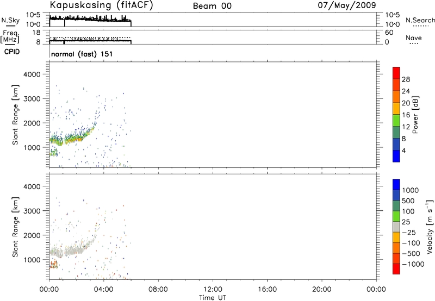Select the green 12–16 dB Power segment
Screen dimensions: 435x301
396,120
